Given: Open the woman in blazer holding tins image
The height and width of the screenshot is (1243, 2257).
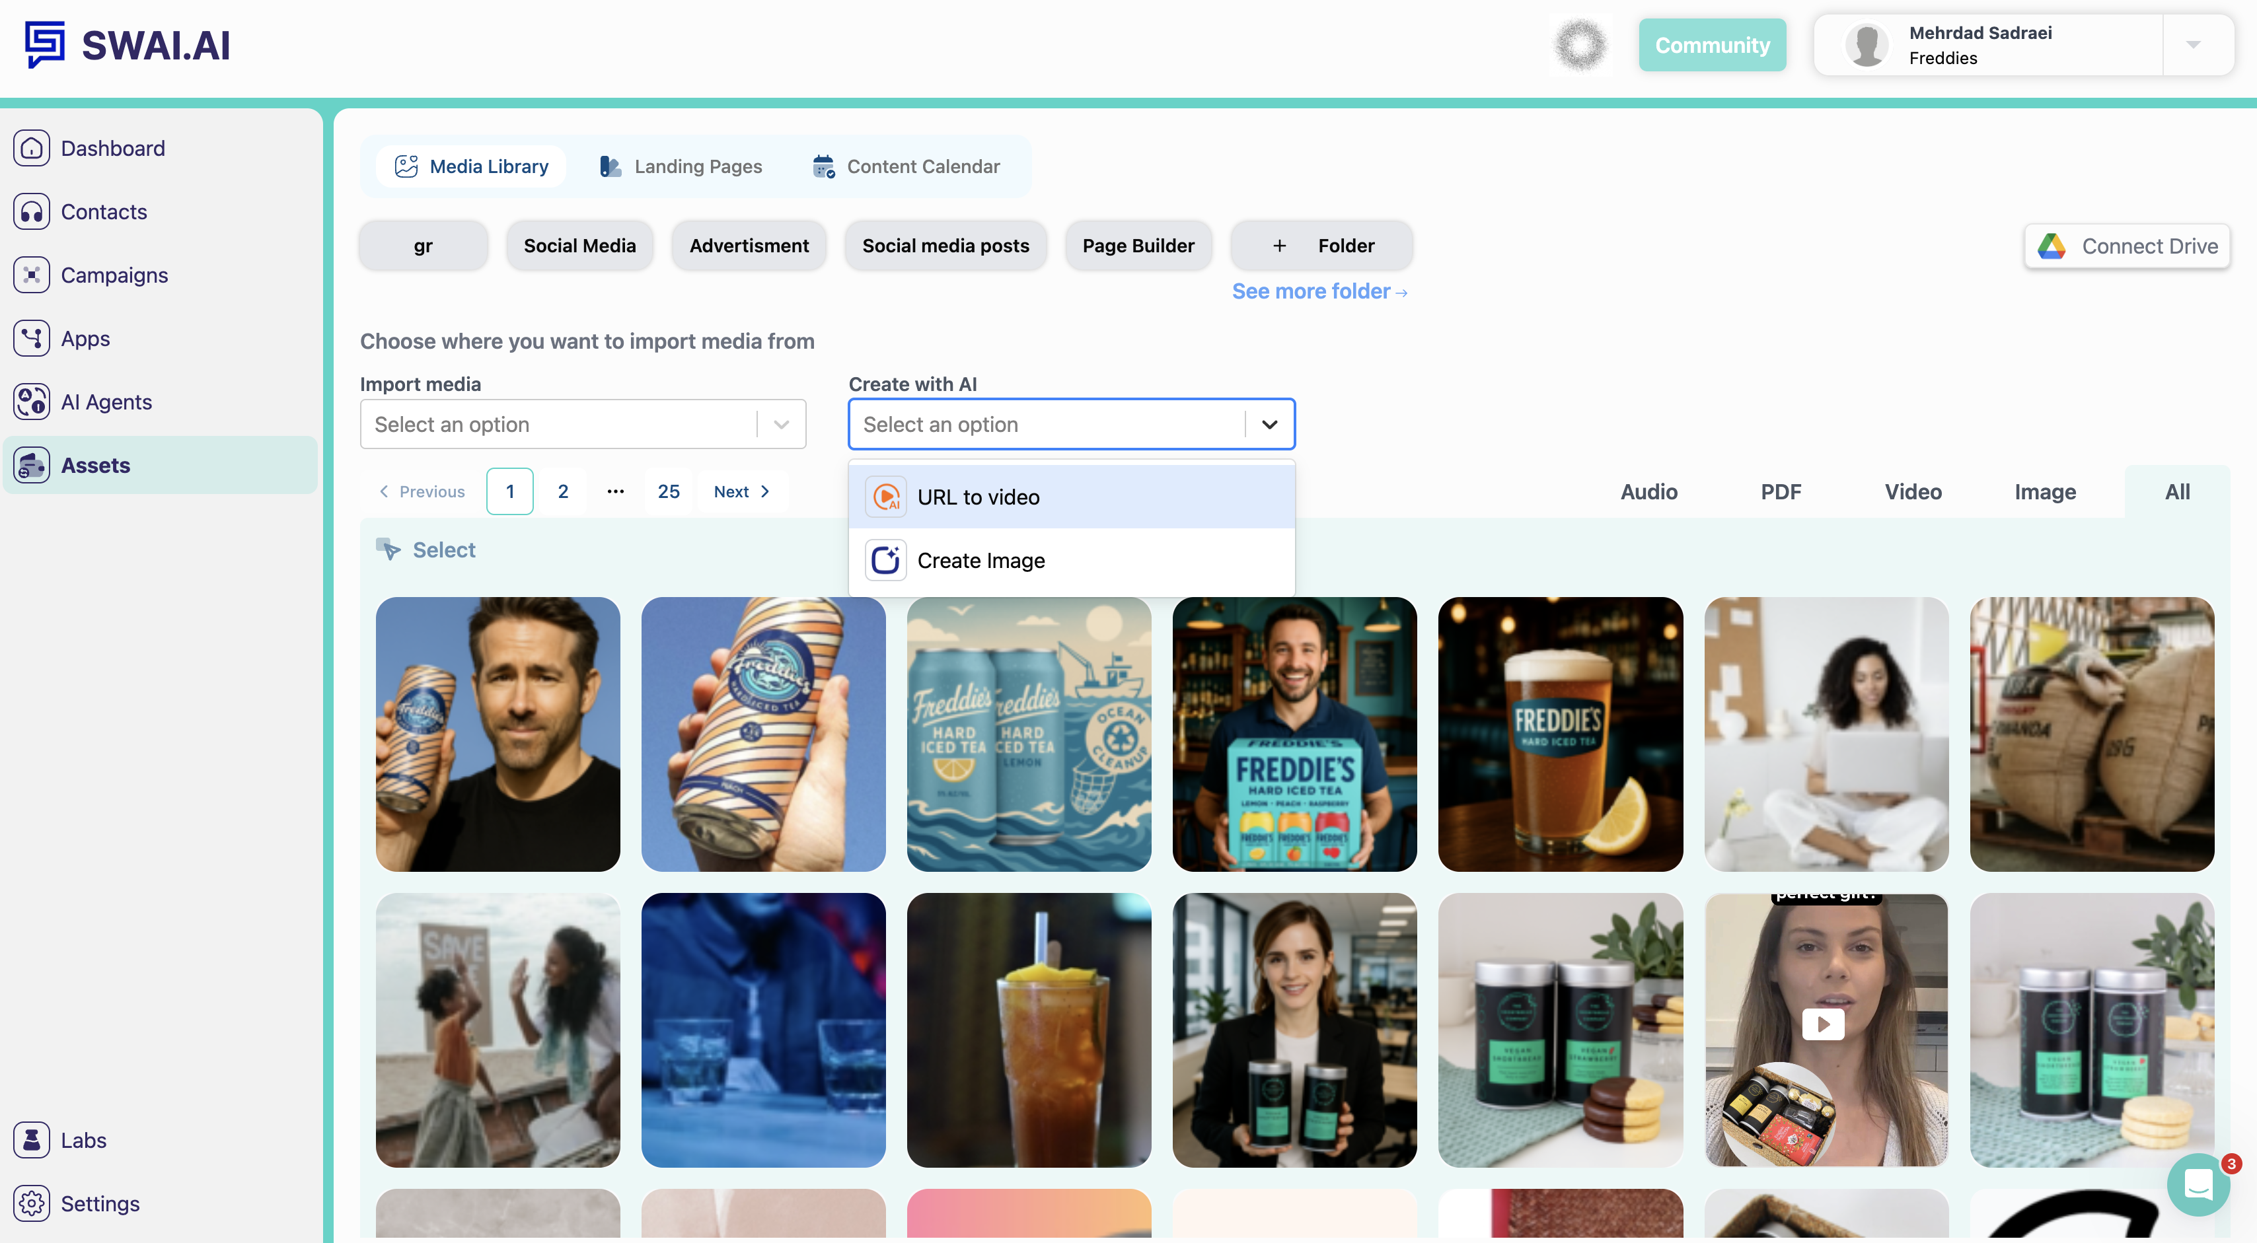Looking at the screenshot, I should 1295,1030.
